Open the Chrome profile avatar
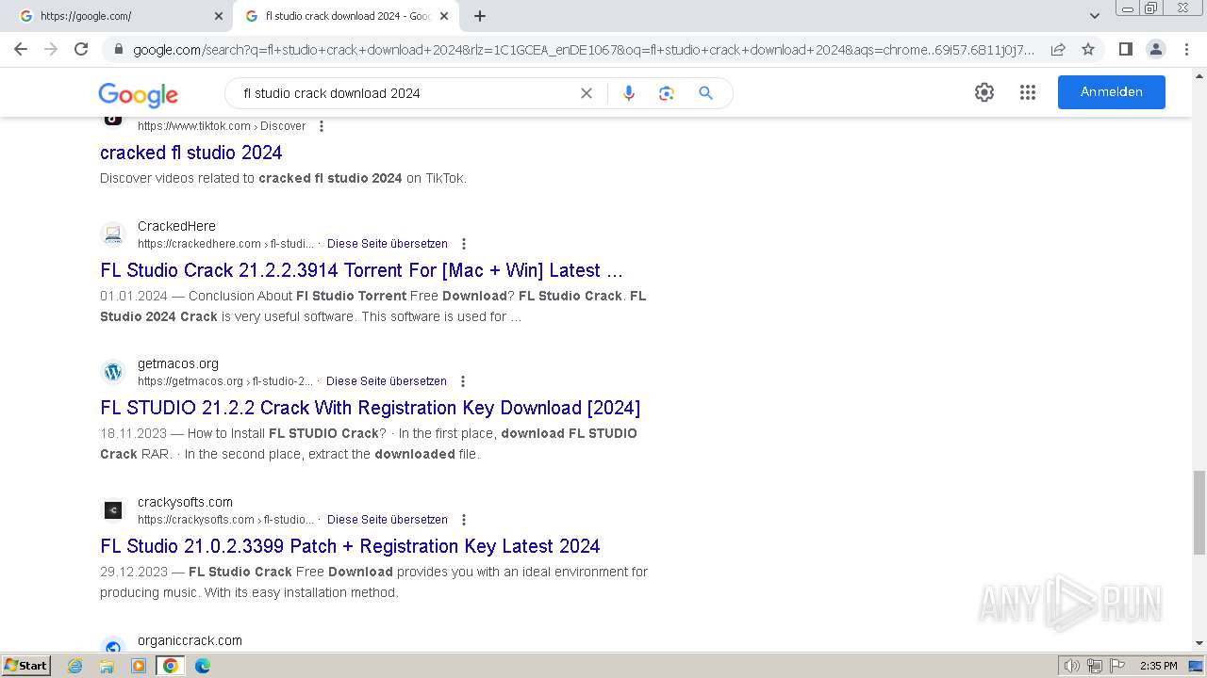The image size is (1207, 678). click(1155, 49)
